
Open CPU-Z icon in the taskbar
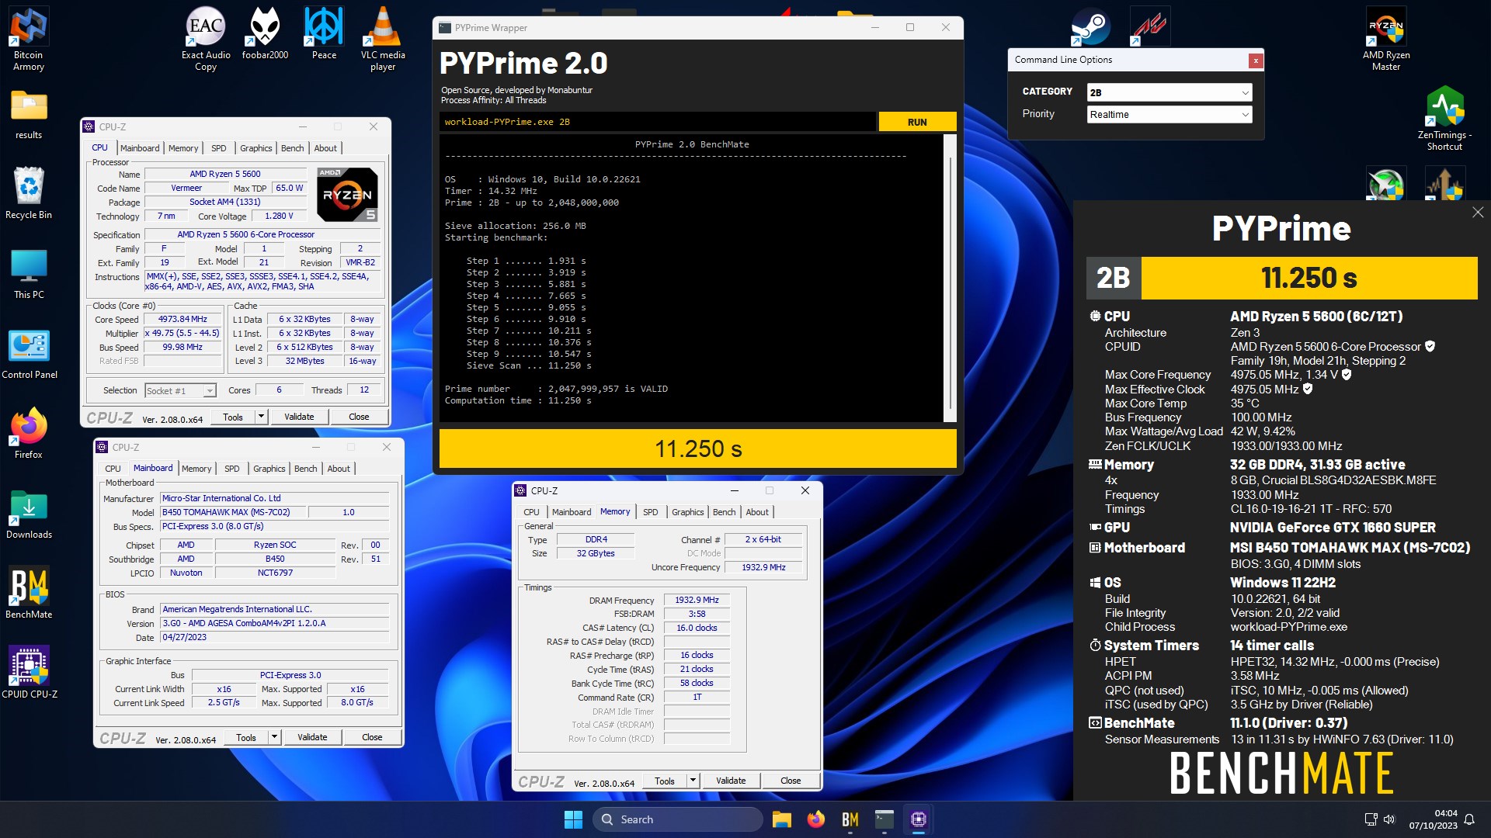click(919, 819)
